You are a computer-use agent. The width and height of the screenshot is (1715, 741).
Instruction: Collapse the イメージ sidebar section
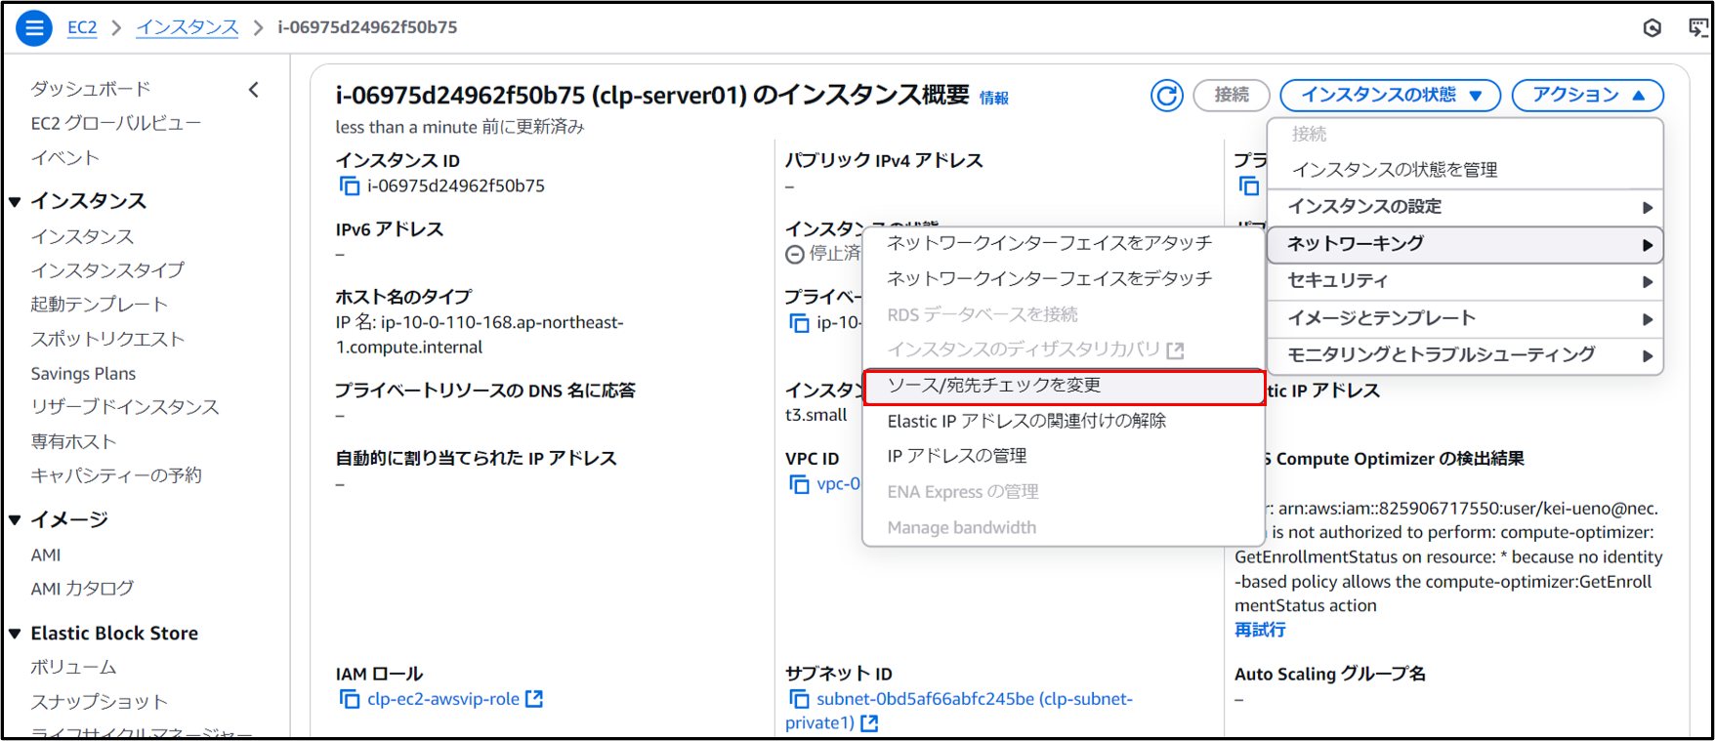pyautogui.click(x=15, y=519)
